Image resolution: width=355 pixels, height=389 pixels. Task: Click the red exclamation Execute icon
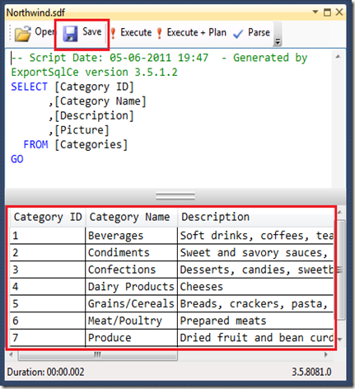point(113,33)
